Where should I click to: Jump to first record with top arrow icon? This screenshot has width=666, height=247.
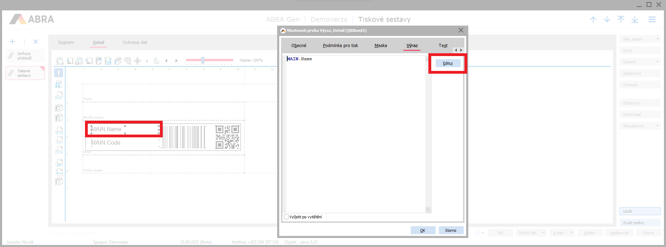[621, 20]
